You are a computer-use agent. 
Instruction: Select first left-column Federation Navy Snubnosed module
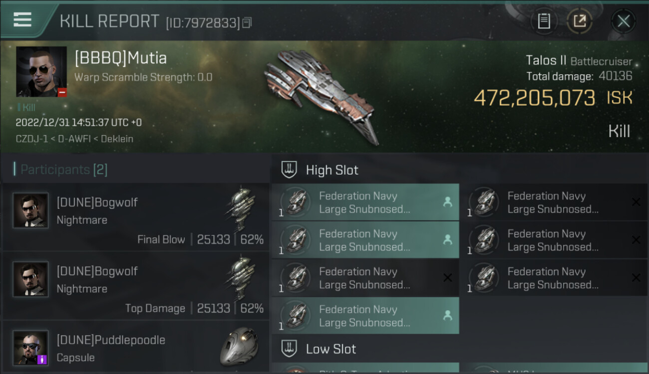pyautogui.click(x=365, y=202)
